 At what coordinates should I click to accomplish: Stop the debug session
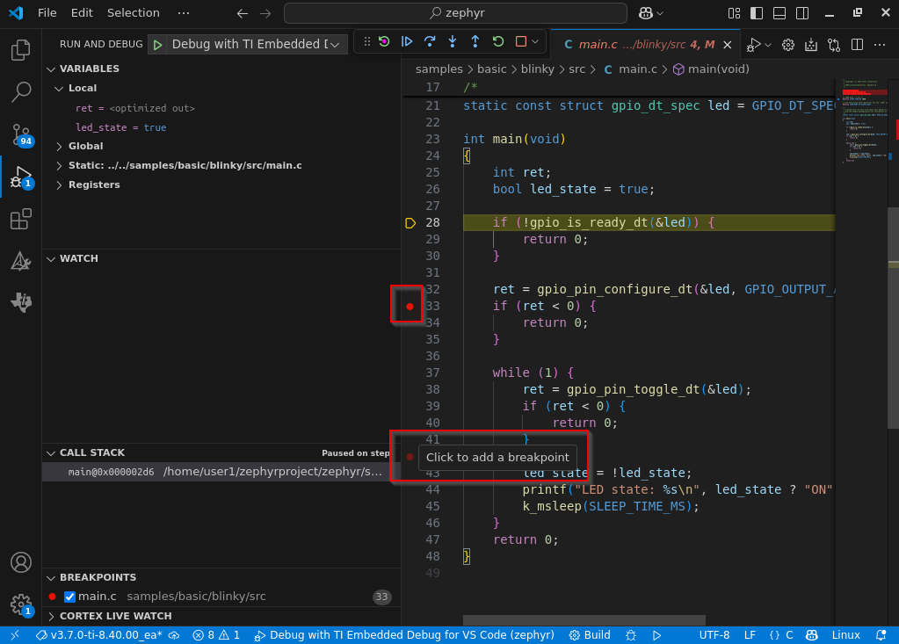tap(518, 40)
